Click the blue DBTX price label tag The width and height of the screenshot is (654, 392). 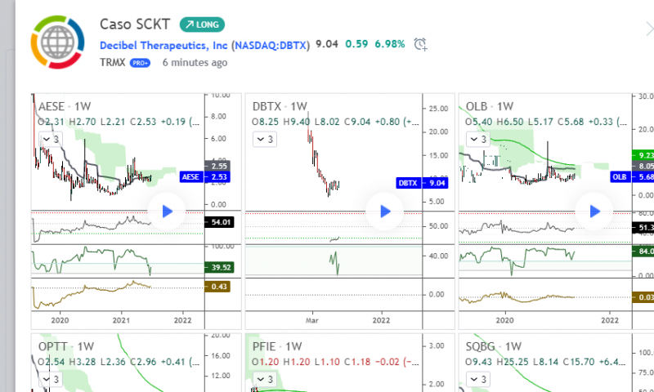[x=406, y=184]
